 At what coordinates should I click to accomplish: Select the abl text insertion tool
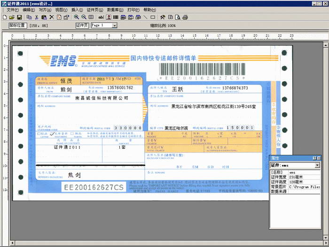click(x=101, y=17)
